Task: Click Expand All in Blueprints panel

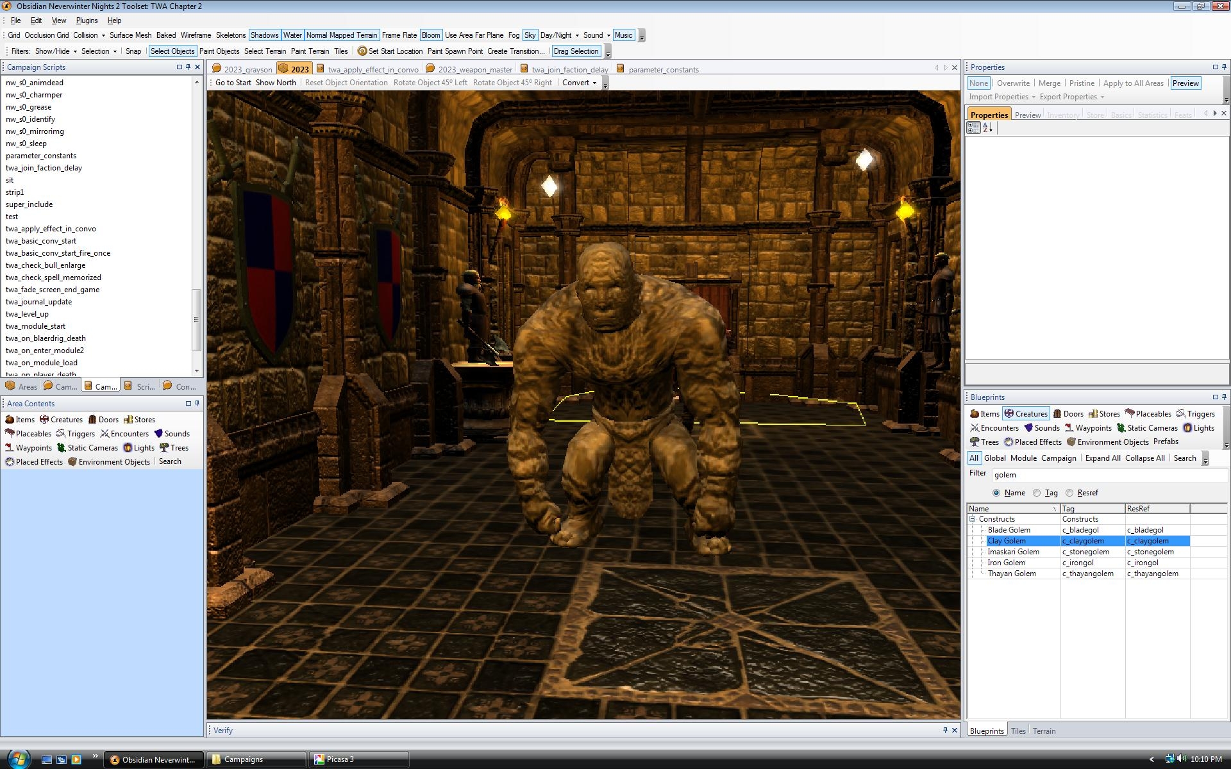Action: click(1102, 458)
